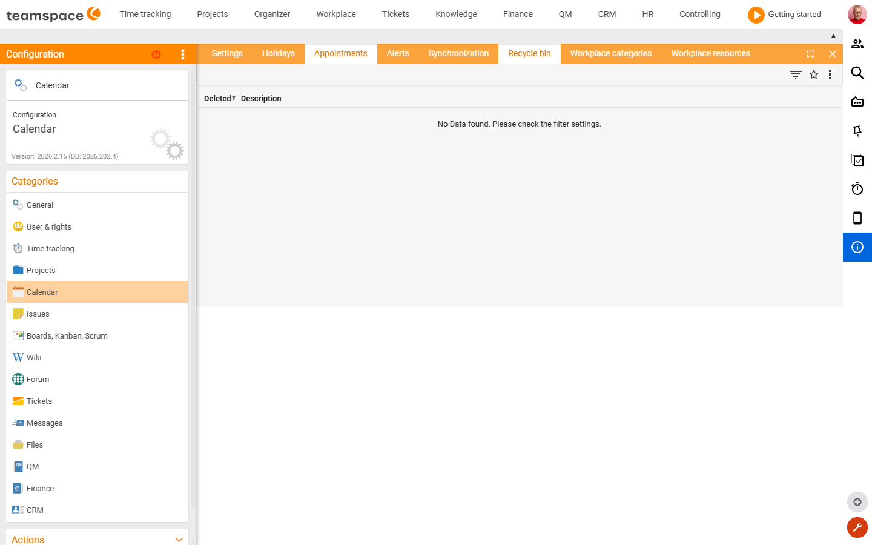Click the Categories section heading
The image size is (872, 545).
click(35, 181)
